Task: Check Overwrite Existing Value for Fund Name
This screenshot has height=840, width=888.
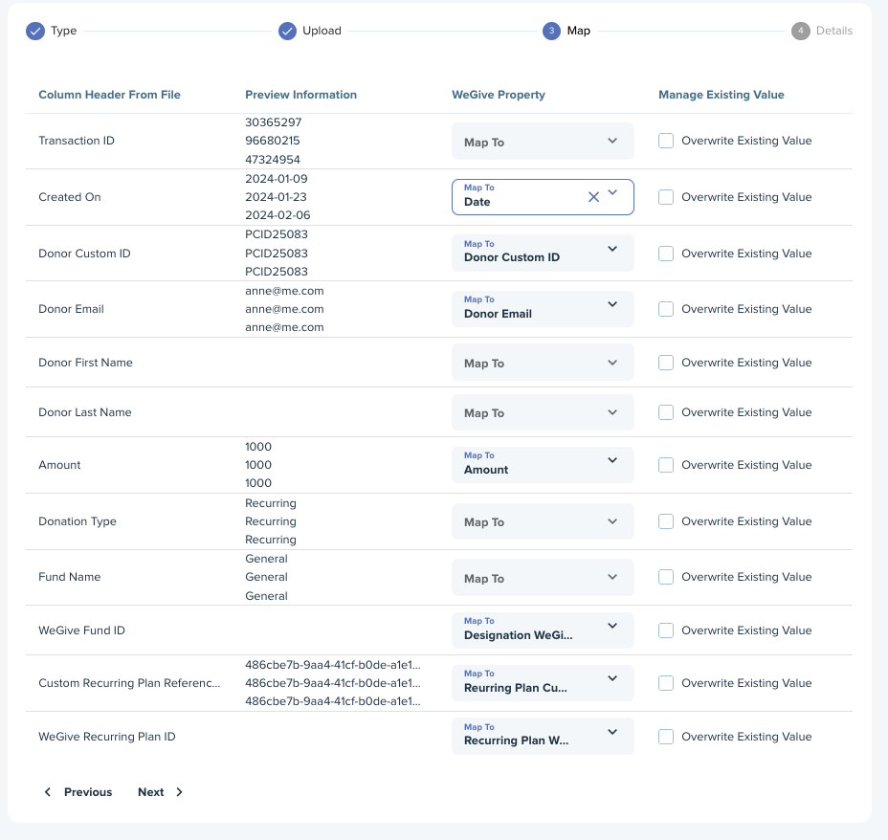Action: 666,577
